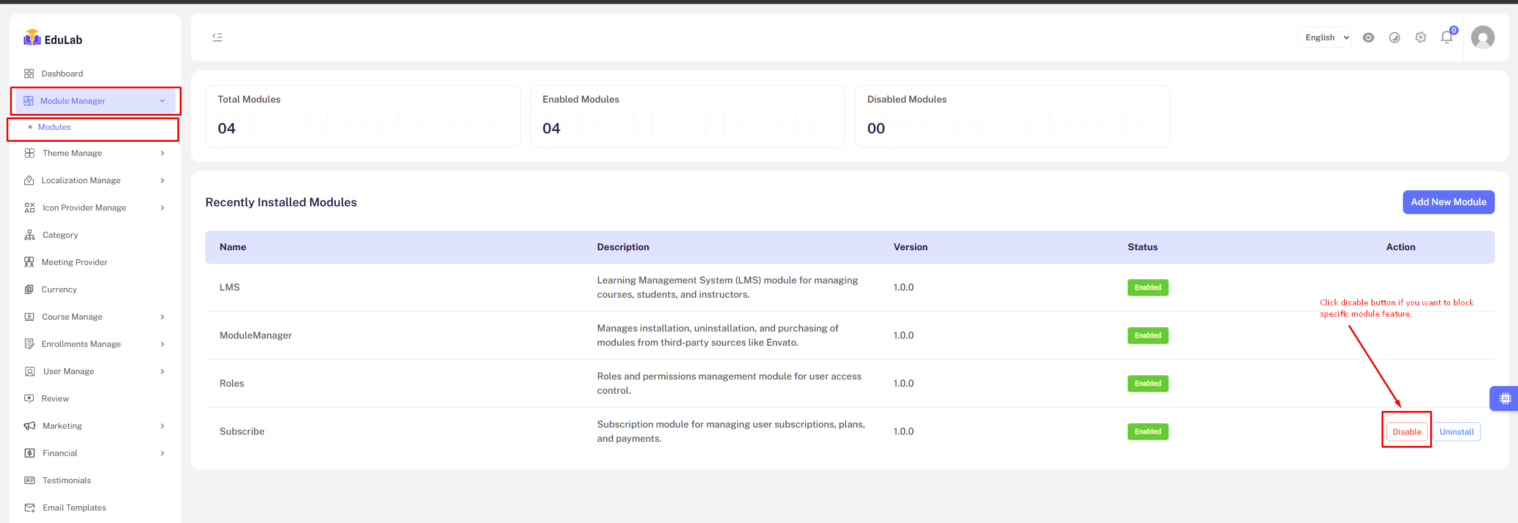Click the Enabled status badge for LMS

1147,288
